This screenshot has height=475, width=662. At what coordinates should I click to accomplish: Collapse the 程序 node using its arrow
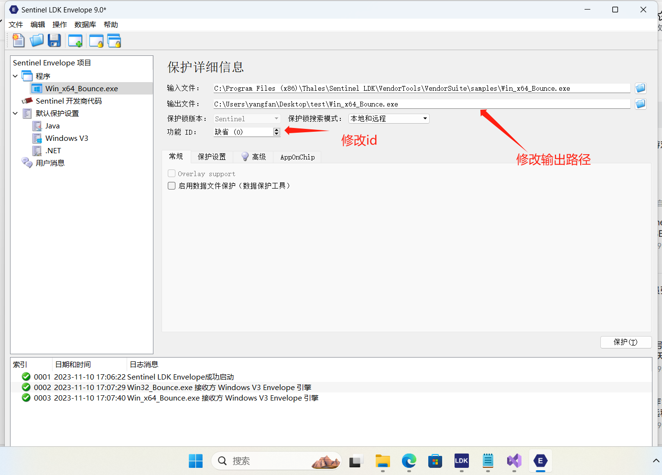(15, 76)
